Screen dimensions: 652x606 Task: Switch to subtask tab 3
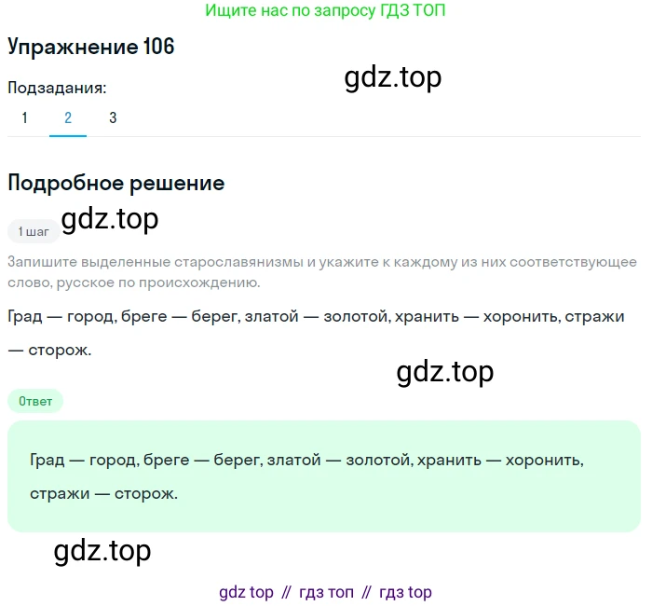(113, 118)
